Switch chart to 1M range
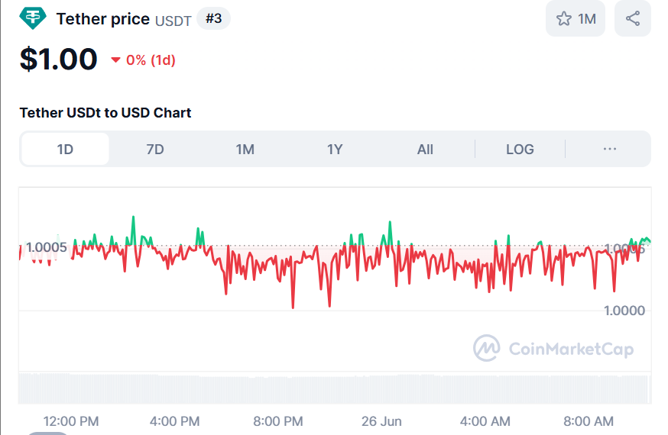The height and width of the screenshot is (435, 668). pos(245,150)
